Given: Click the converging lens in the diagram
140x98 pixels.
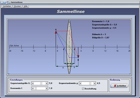Looking at the screenshot, I should coord(69,47).
